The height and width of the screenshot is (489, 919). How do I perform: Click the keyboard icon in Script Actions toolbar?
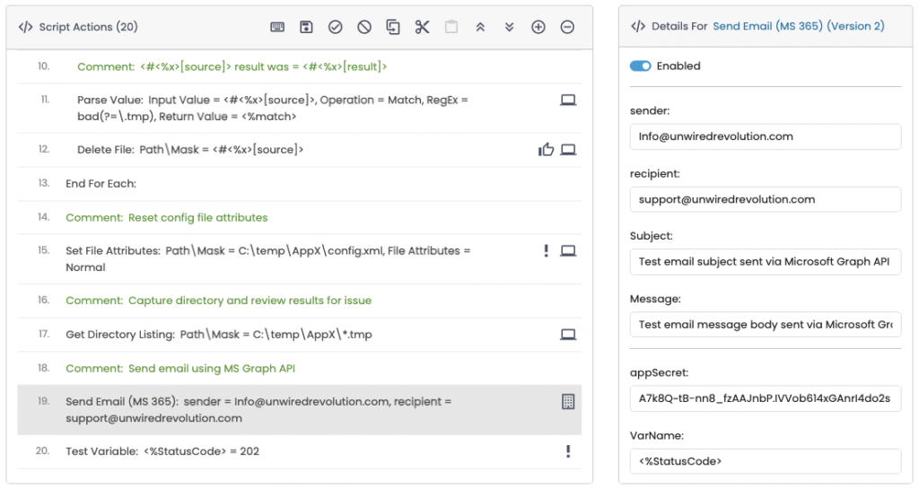[x=277, y=27]
